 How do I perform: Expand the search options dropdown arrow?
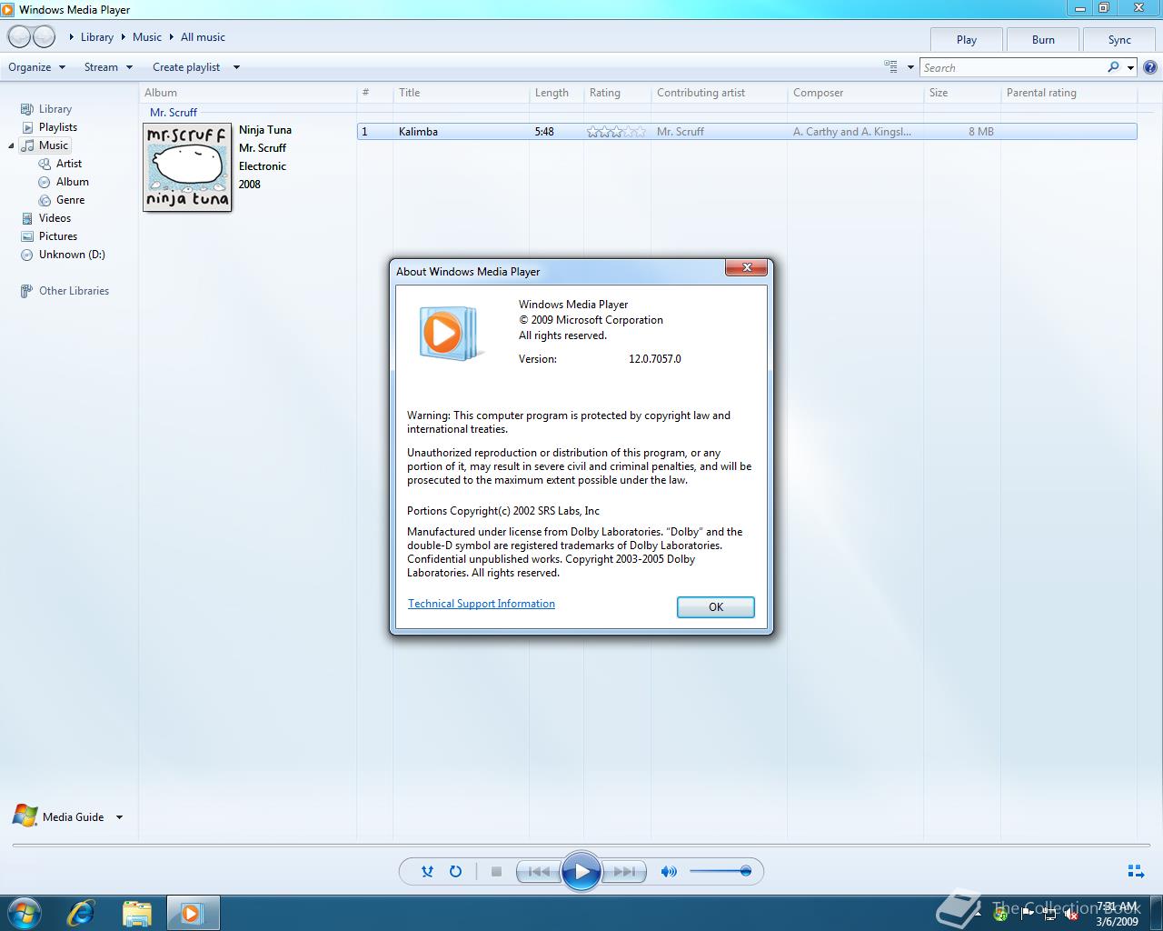click(x=1130, y=67)
